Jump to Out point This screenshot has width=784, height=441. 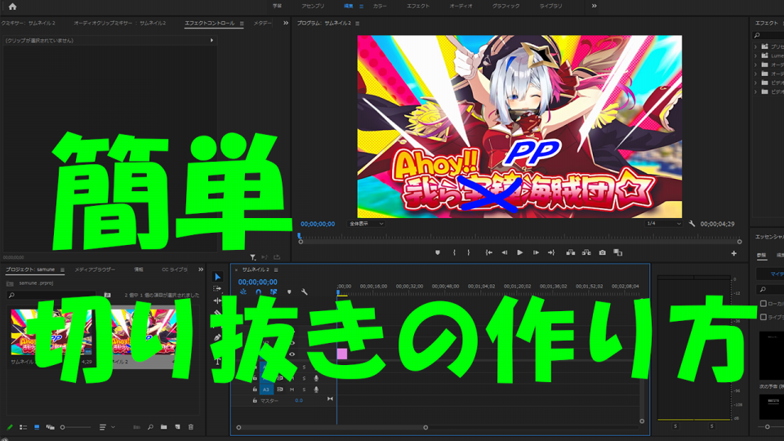click(x=551, y=253)
